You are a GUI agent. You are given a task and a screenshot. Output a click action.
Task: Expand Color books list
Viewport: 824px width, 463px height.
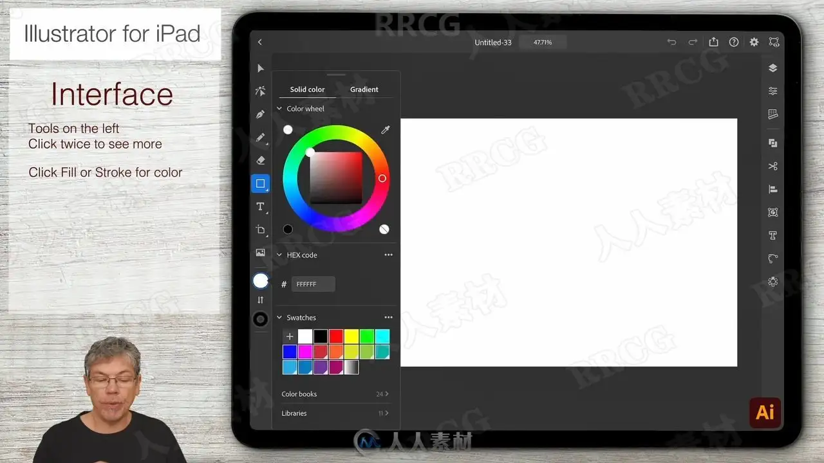coord(335,394)
